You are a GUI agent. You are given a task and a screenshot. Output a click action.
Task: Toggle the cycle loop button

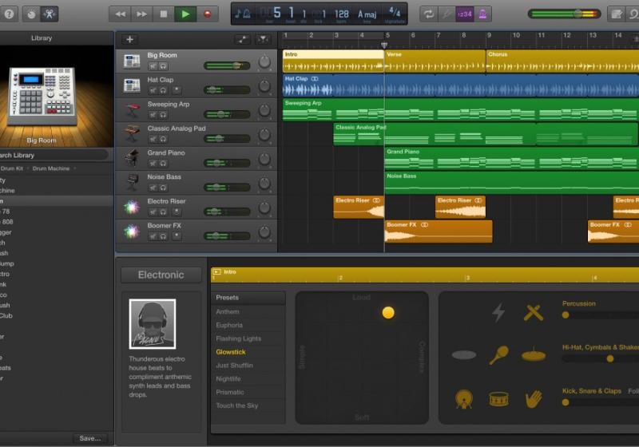428,14
